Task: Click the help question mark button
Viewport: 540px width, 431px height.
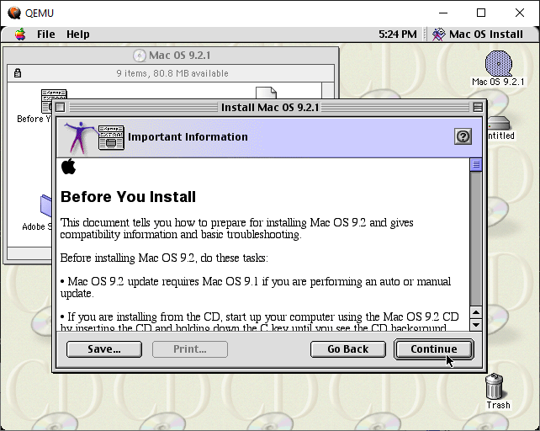Action: click(x=462, y=136)
